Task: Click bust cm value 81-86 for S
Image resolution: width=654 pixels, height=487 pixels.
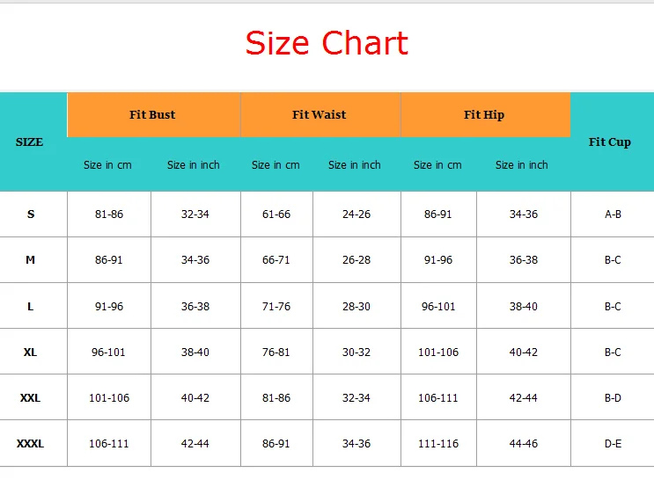Action: click(x=109, y=214)
